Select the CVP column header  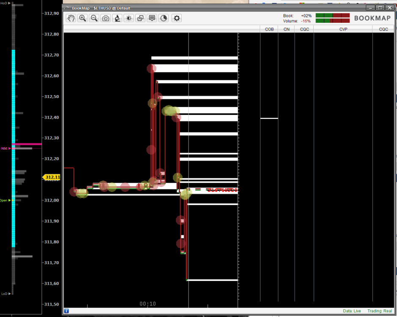pyautogui.click(x=343, y=29)
